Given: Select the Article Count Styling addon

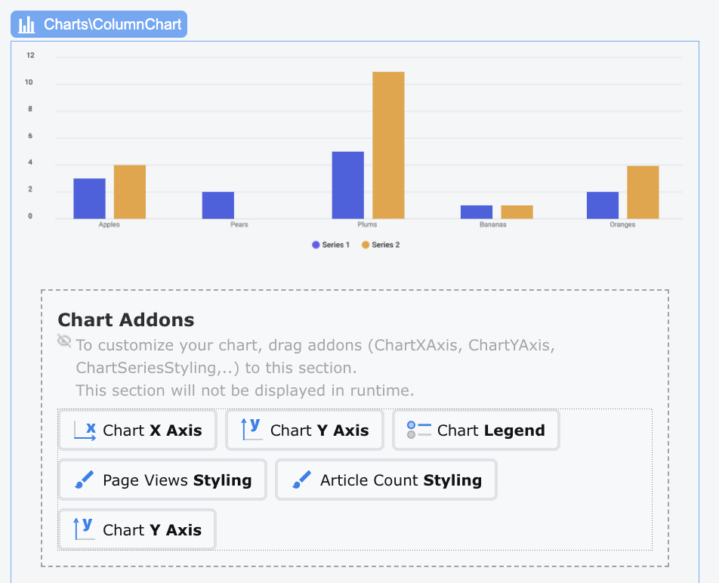Looking at the screenshot, I should tap(385, 479).
